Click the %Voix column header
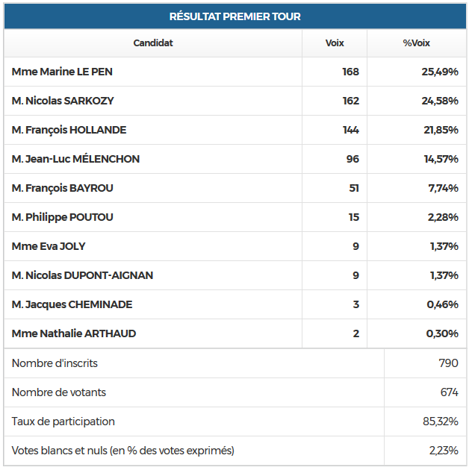Image resolution: width=472 pixels, height=470 pixels. click(x=416, y=43)
